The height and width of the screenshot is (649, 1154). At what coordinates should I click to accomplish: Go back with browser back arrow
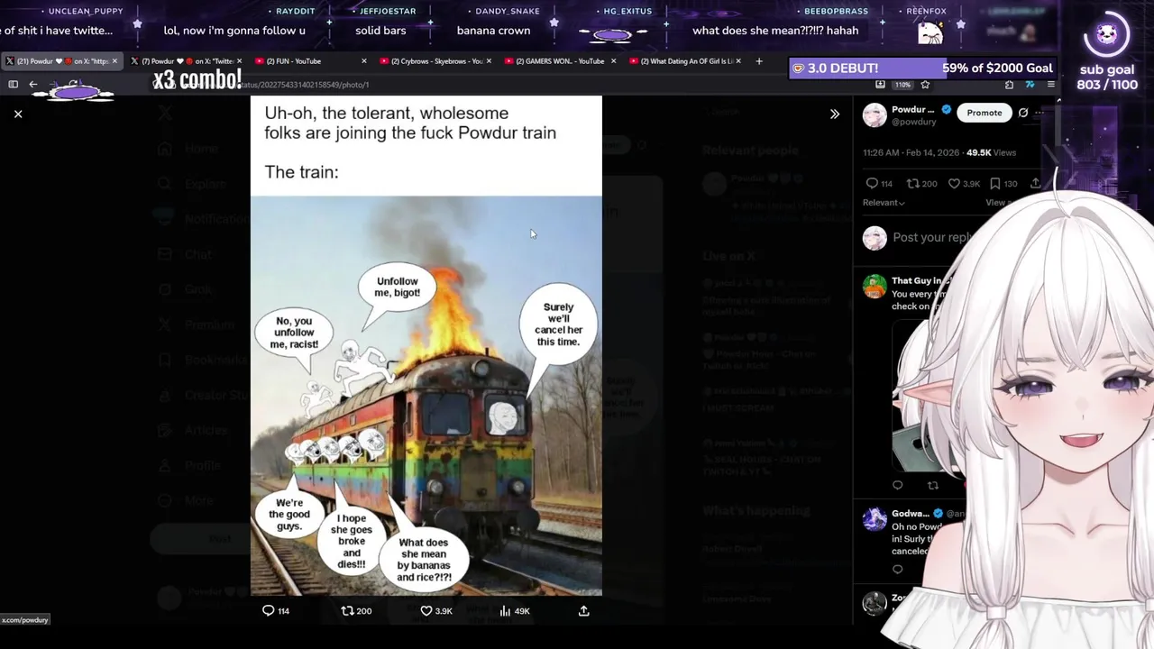tap(33, 84)
